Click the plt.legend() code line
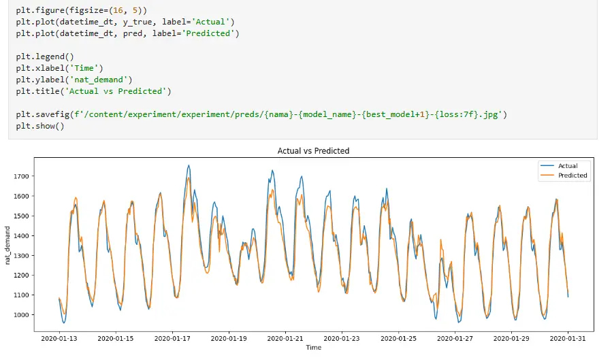Image resolution: width=612 pixels, height=364 pixels. tap(45, 56)
